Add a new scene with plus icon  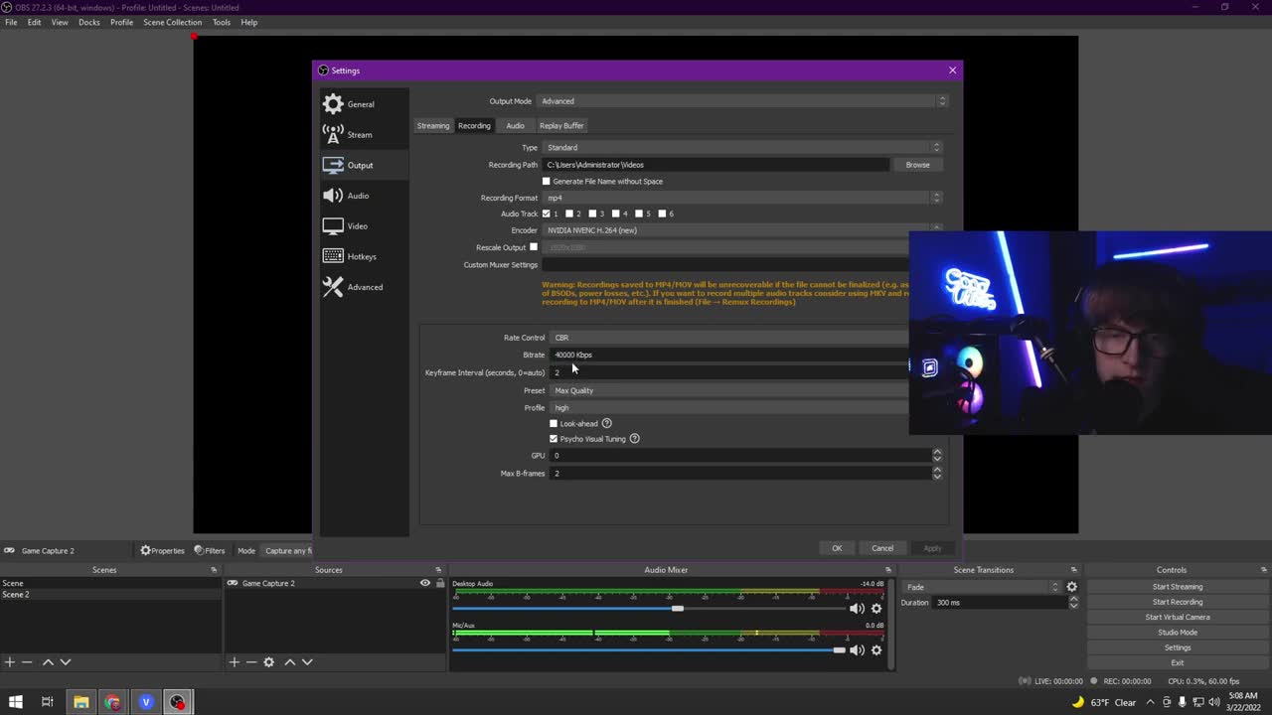[10, 662]
